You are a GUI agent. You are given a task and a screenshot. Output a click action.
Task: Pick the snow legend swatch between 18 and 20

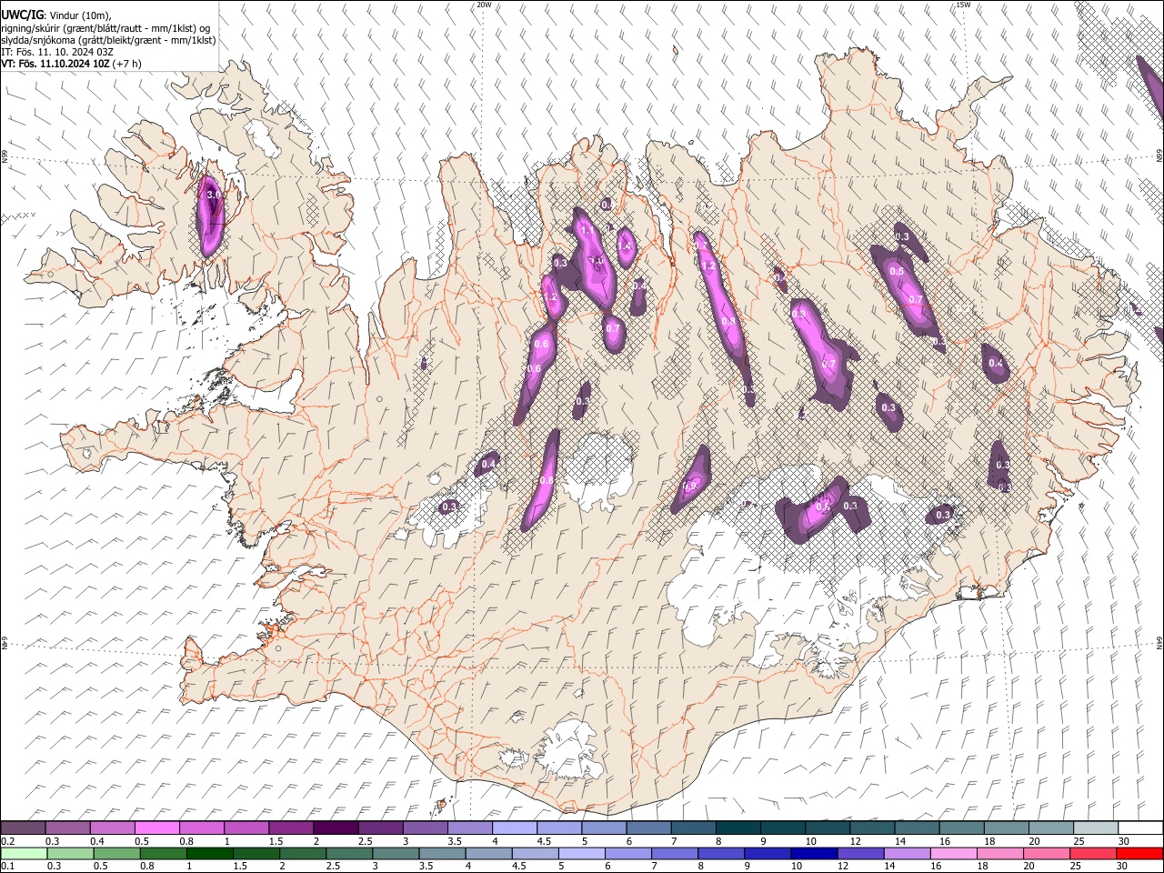point(1007,828)
